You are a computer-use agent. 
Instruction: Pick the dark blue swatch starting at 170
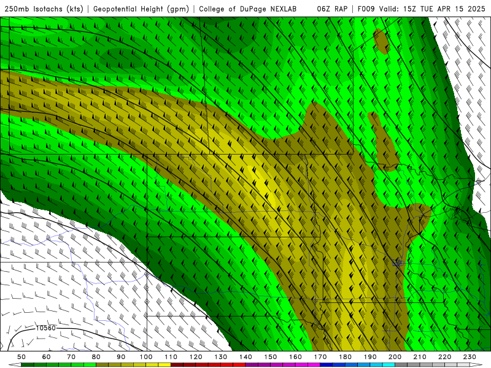coord(327,365)
